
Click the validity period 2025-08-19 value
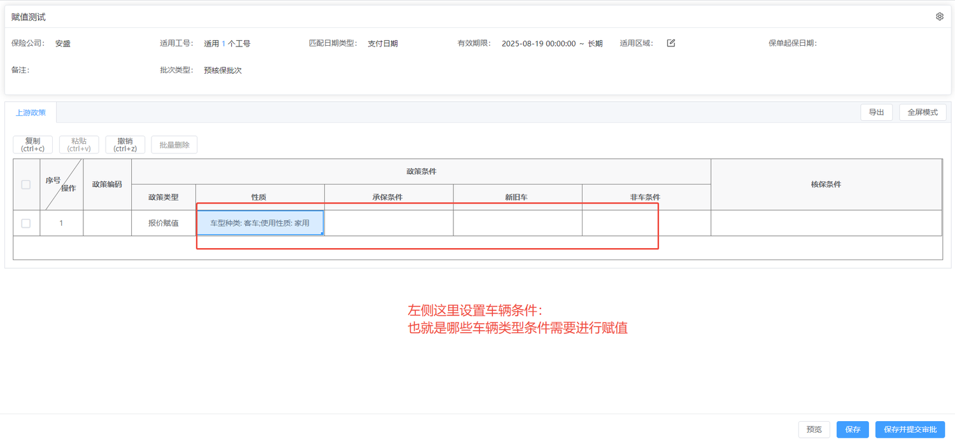coord(552,44)
